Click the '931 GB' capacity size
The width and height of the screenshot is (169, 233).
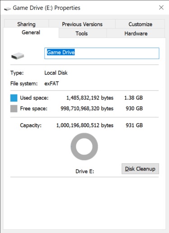pyautogui.click(x=134, y=125)
